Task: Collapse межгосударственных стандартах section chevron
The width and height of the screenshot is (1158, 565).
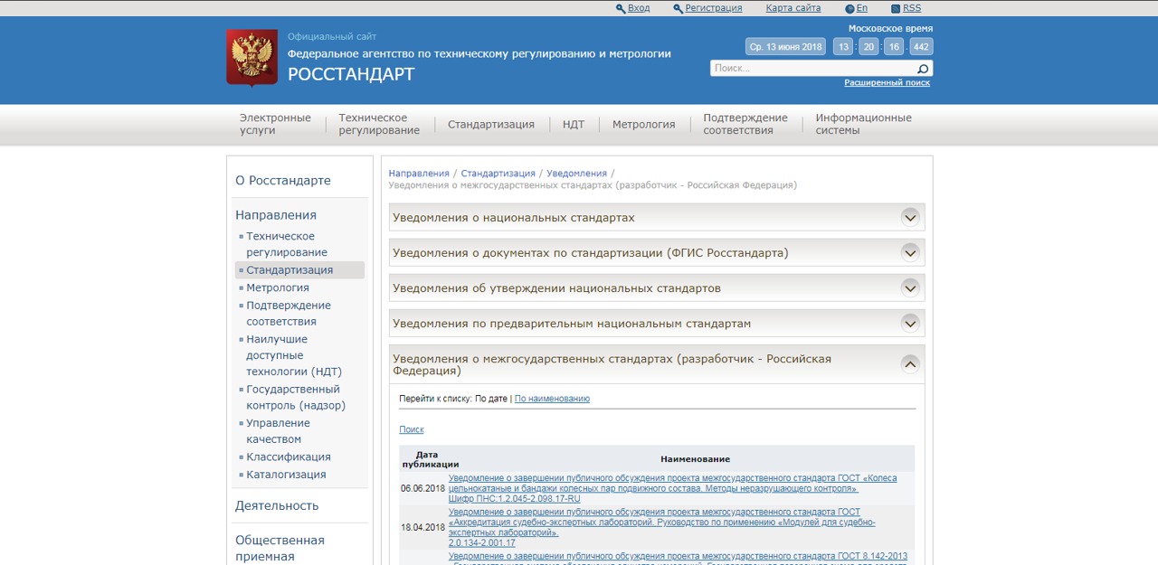Action: [x=910, y=364]
